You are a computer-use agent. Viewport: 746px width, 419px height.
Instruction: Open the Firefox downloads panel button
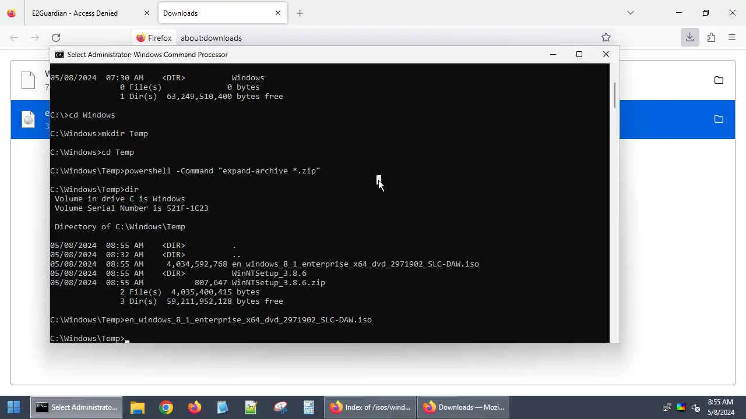(x=689, y=38)
